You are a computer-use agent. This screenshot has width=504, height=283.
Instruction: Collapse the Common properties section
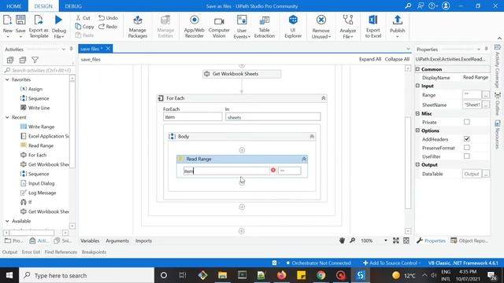coord(417,69)
